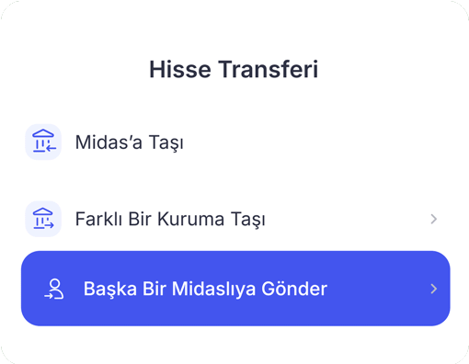Tap the icon beside Farklı Bir Kuruma Taşı

coord(43,219)
